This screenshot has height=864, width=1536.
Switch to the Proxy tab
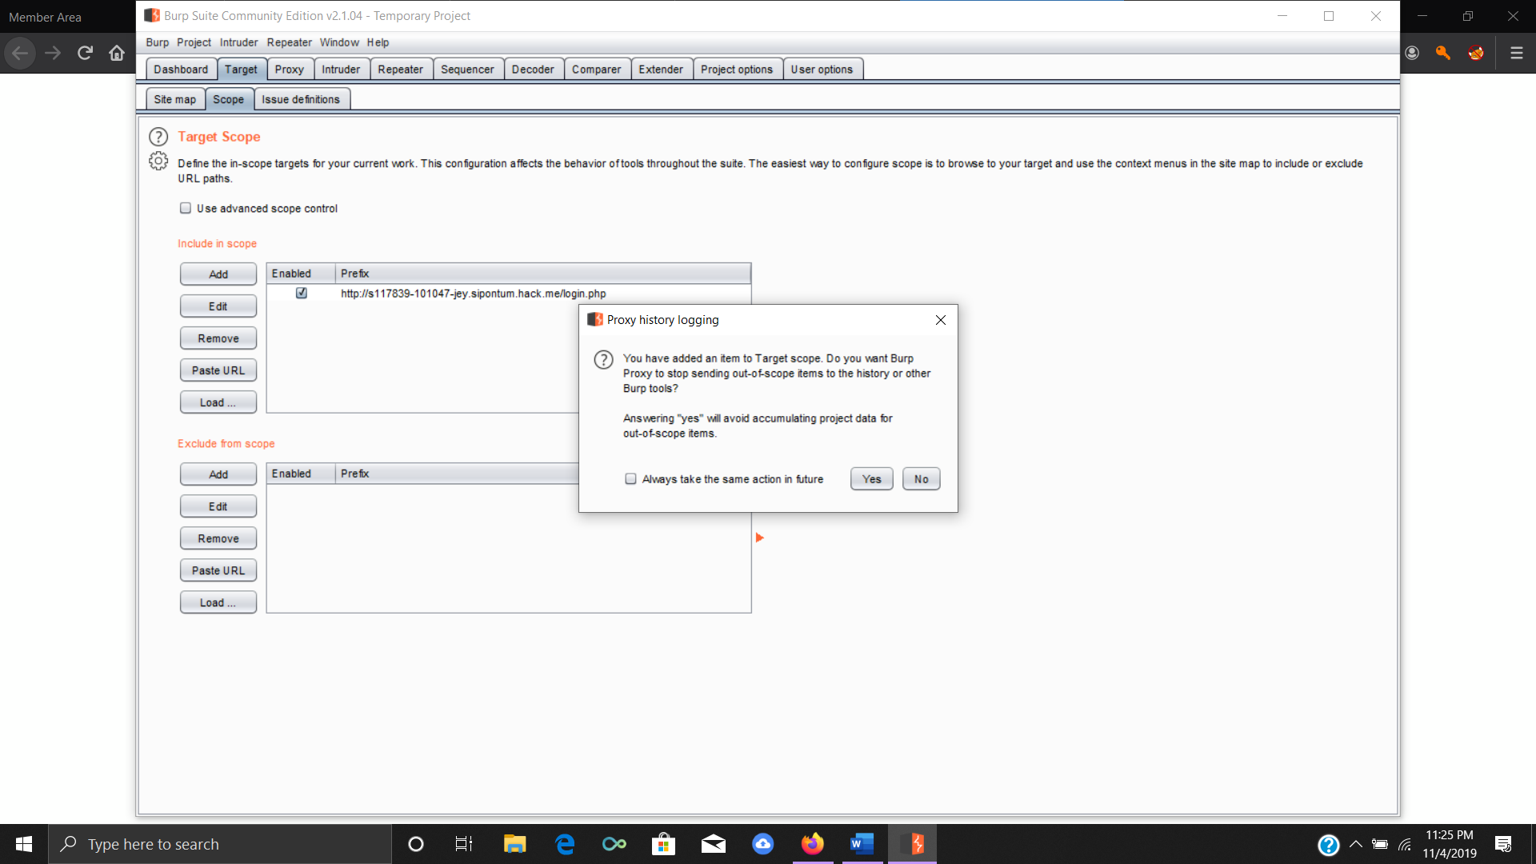290,69
